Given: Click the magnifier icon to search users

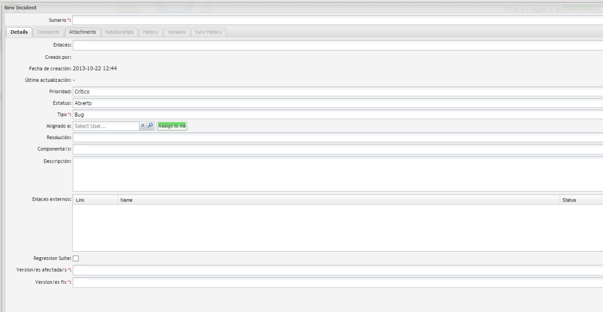Looking at the screenshot, I should pos(150,126).
